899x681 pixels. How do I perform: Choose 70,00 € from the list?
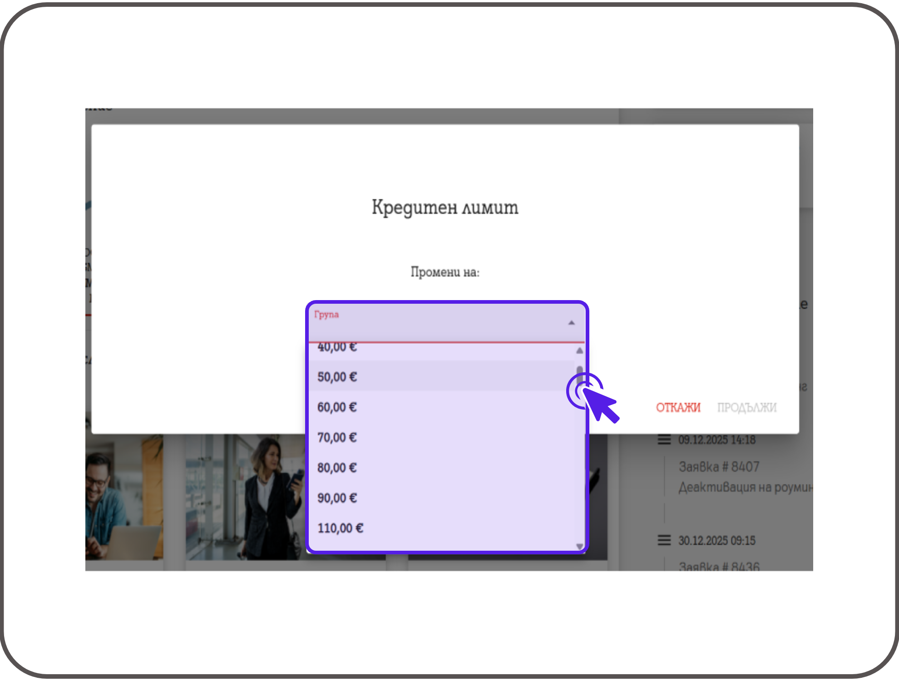coord(337,438)
